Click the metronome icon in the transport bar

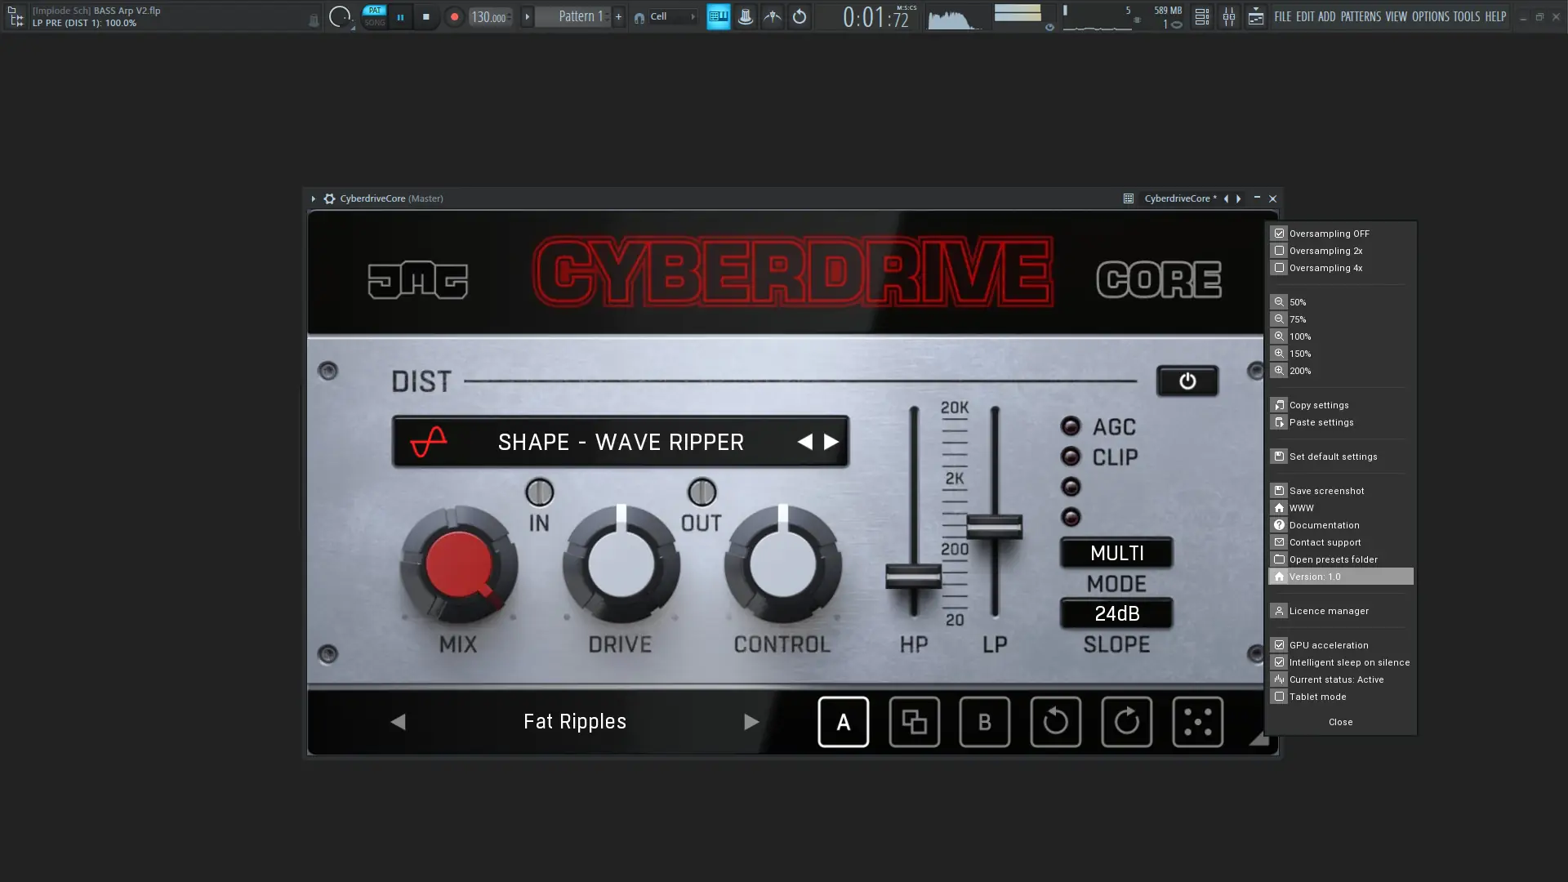746,16
